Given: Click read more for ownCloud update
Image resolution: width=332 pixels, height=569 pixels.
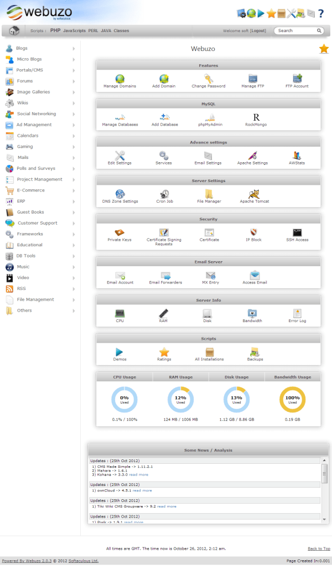Looking at the screenshot, I should point(142,490).
